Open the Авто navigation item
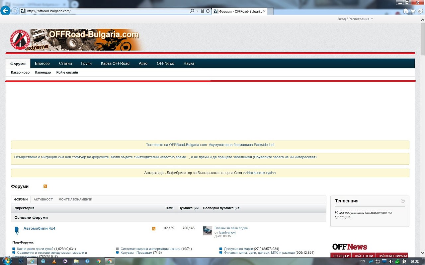 [x=143, y=63]
